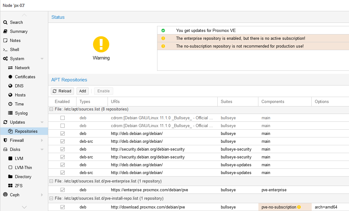Open the Summary menu item
349x211 pixels.
(x=19, y=31)
